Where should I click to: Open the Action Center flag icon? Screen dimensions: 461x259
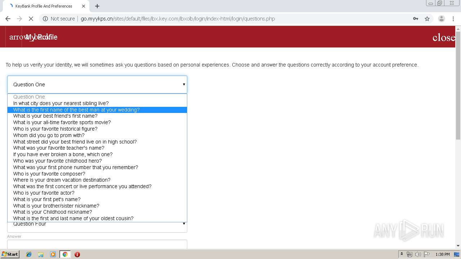click(x=427, y=254)
